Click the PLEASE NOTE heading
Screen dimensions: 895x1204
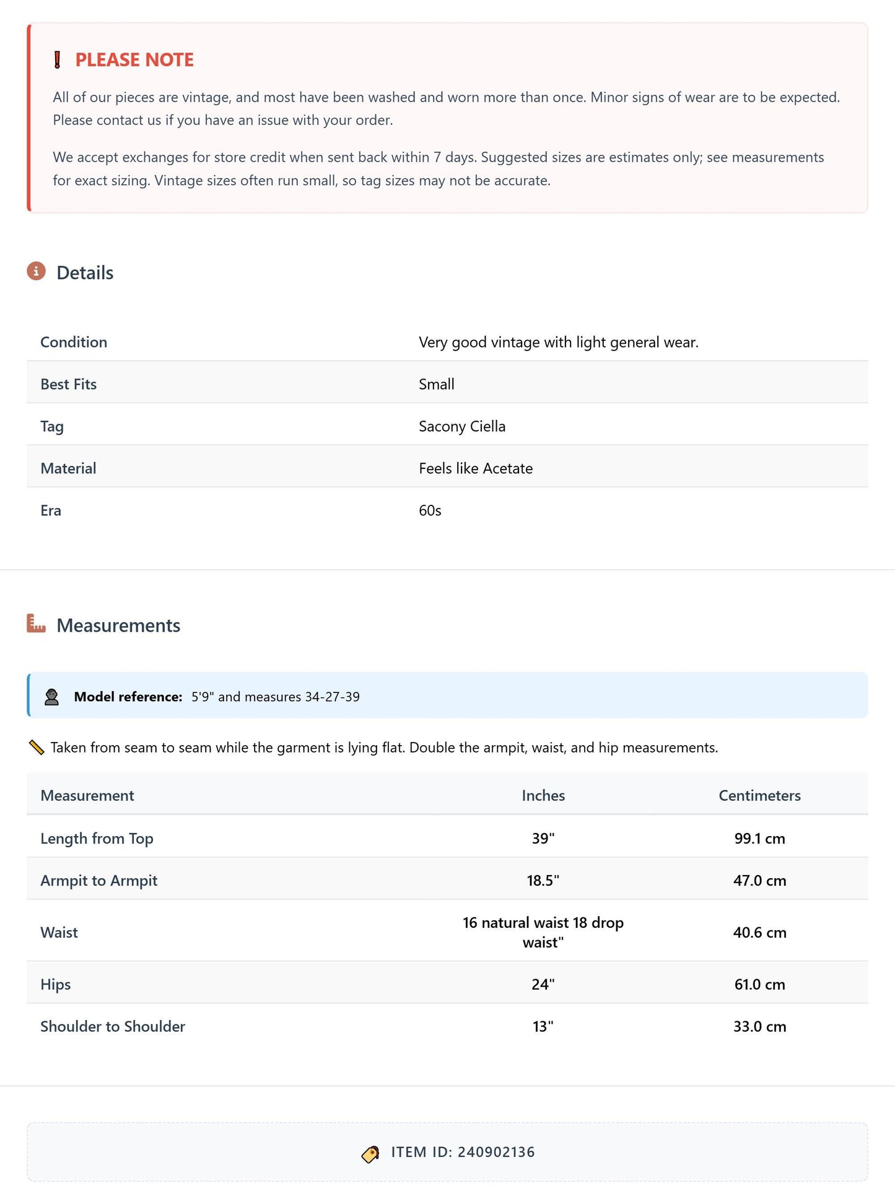(x=134, y=60)
